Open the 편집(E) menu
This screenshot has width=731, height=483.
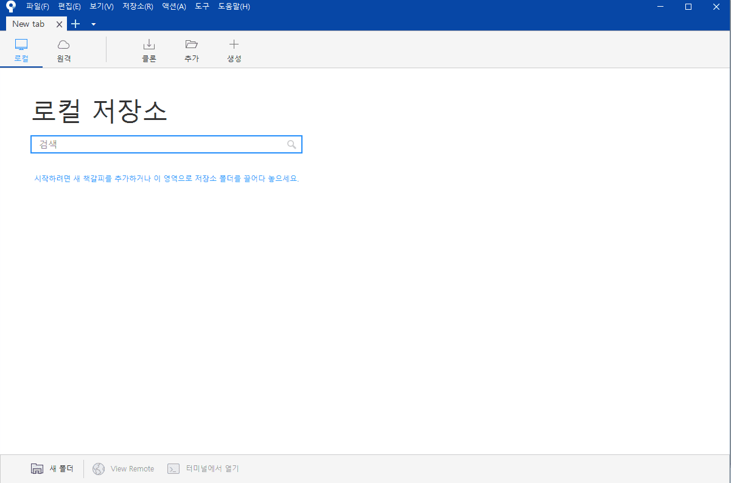tap(69, 7)
